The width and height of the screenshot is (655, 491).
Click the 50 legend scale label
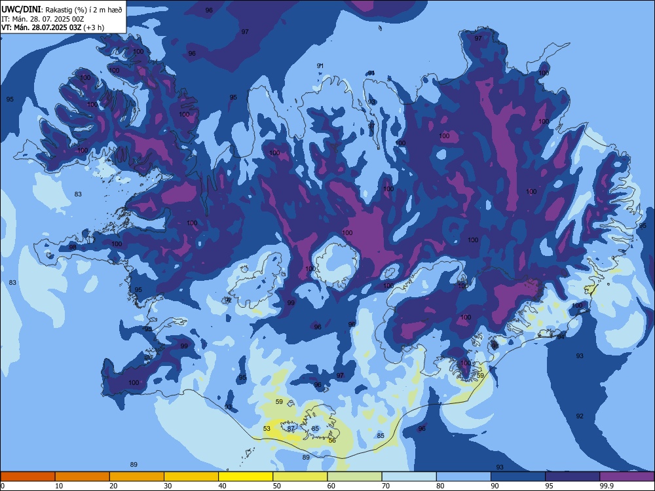(x=277, y=486)
